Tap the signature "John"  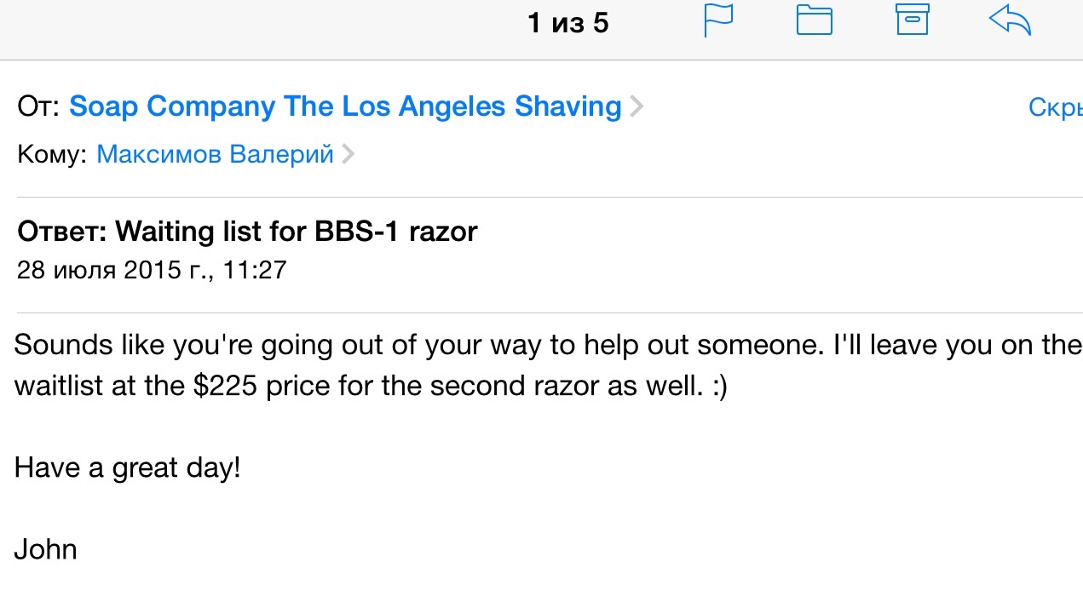click(x=46, y=549)
